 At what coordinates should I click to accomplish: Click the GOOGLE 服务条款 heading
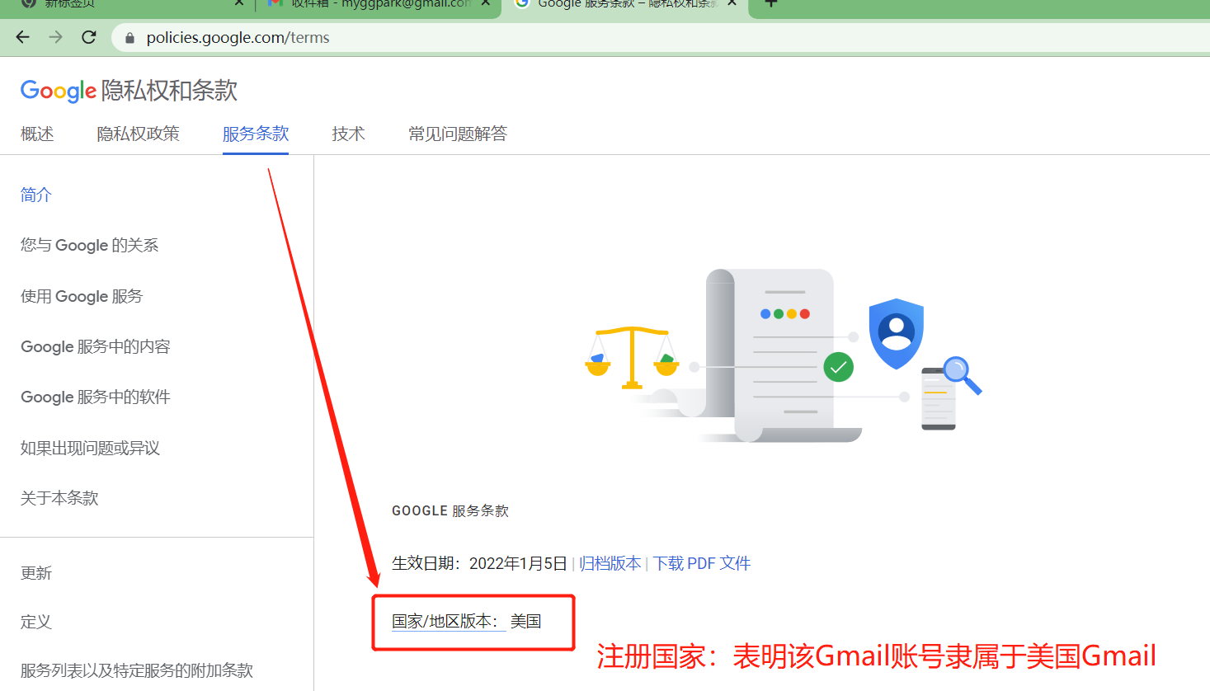pyautogui.click(x=450, y=511)
